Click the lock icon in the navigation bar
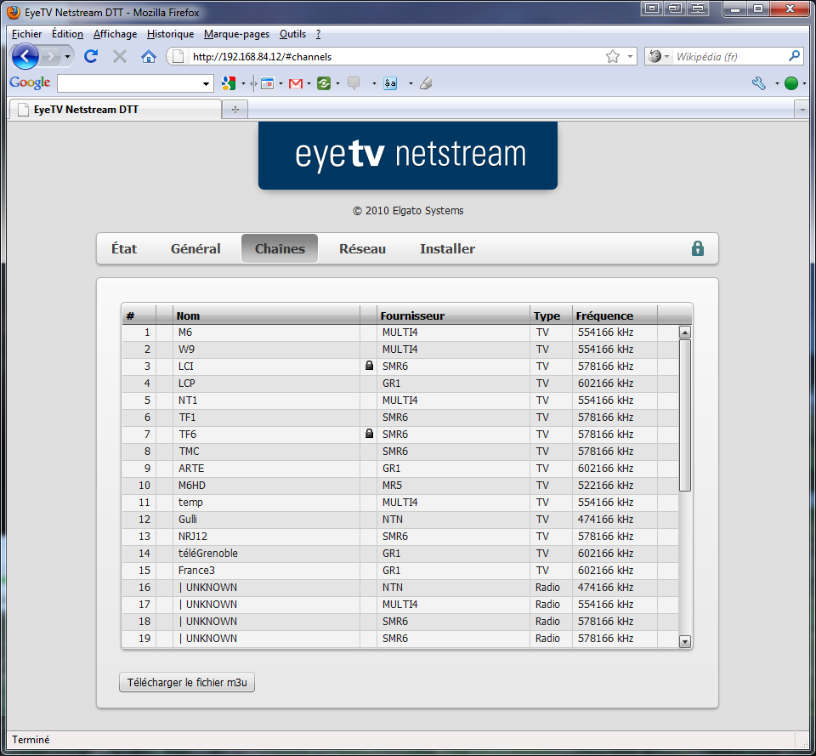 (x=697, y=248)
